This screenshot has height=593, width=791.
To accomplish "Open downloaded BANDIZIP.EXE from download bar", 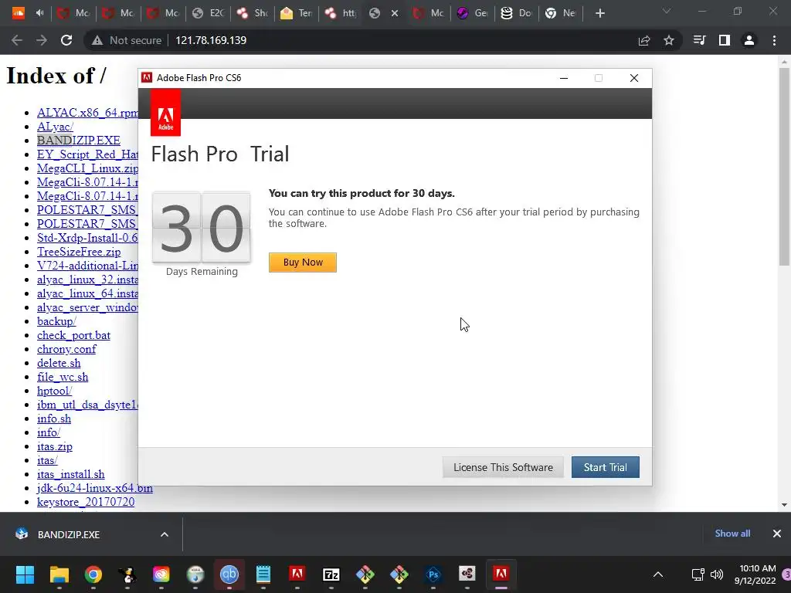I will coord(69,534).
